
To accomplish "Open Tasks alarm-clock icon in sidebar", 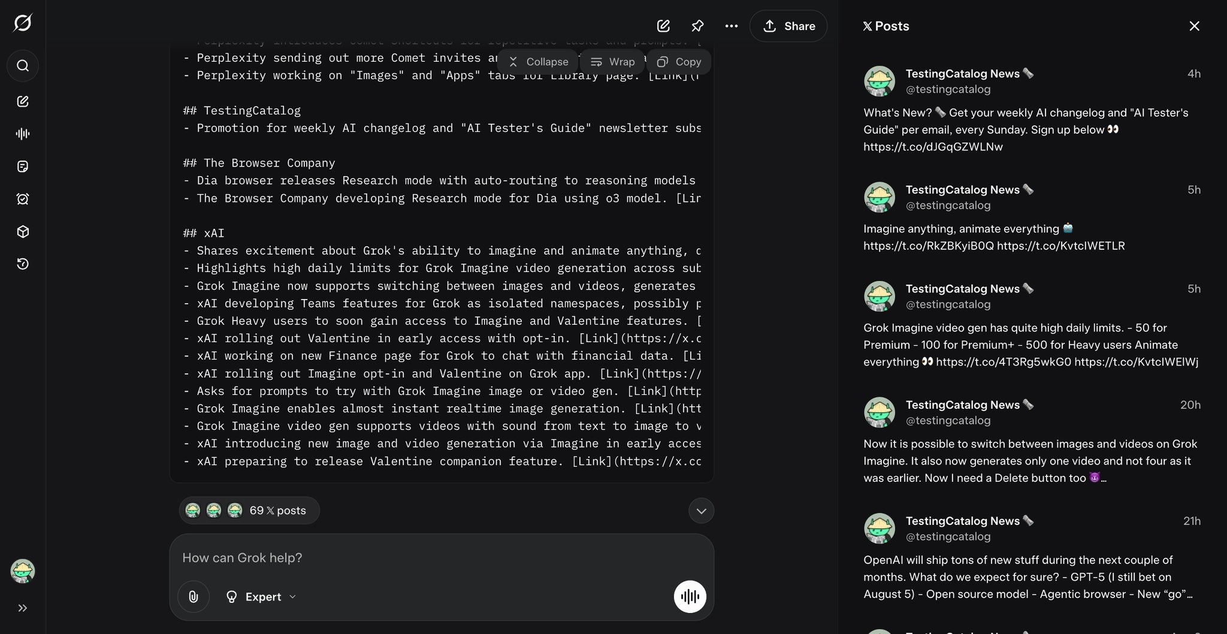I will (x=23, y=199).
